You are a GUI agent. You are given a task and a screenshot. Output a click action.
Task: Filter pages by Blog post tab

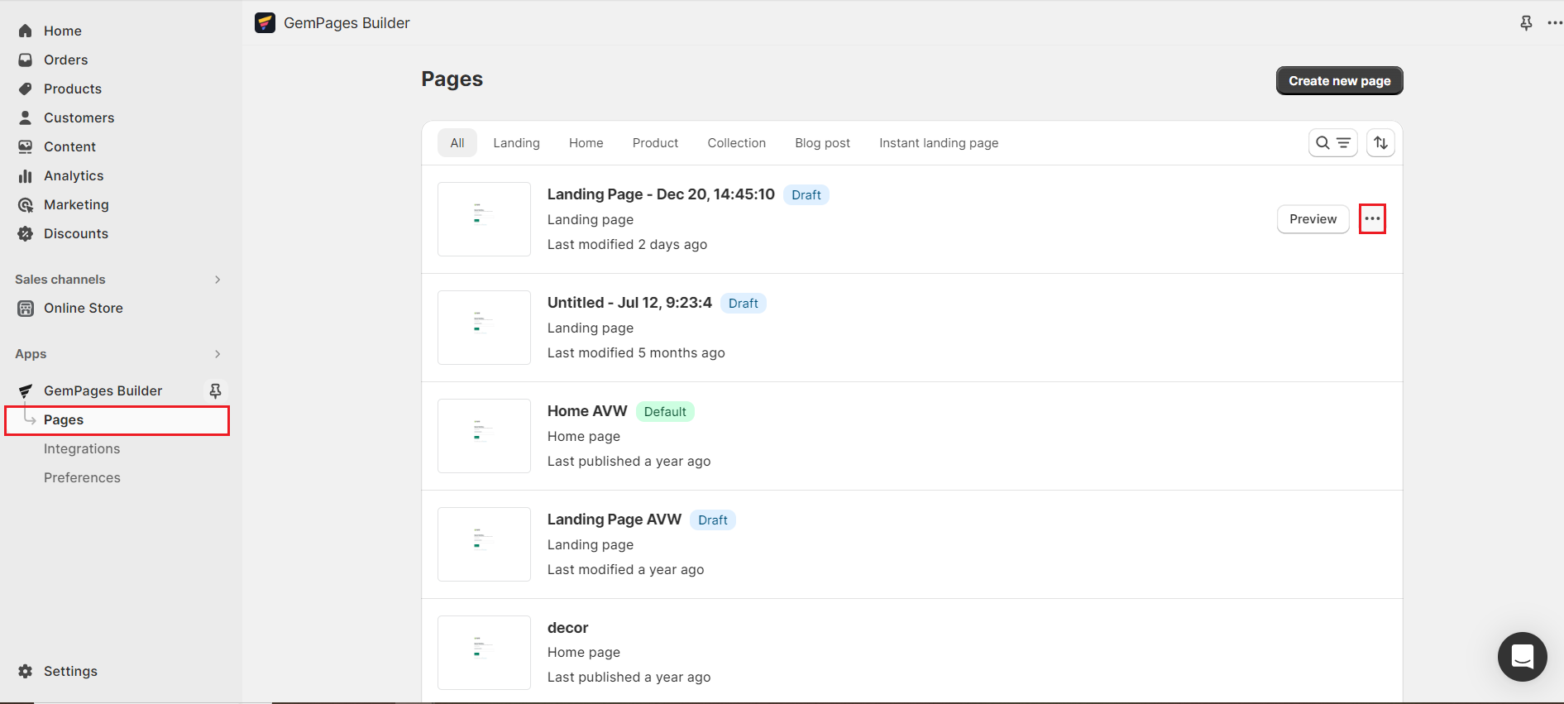822,143
